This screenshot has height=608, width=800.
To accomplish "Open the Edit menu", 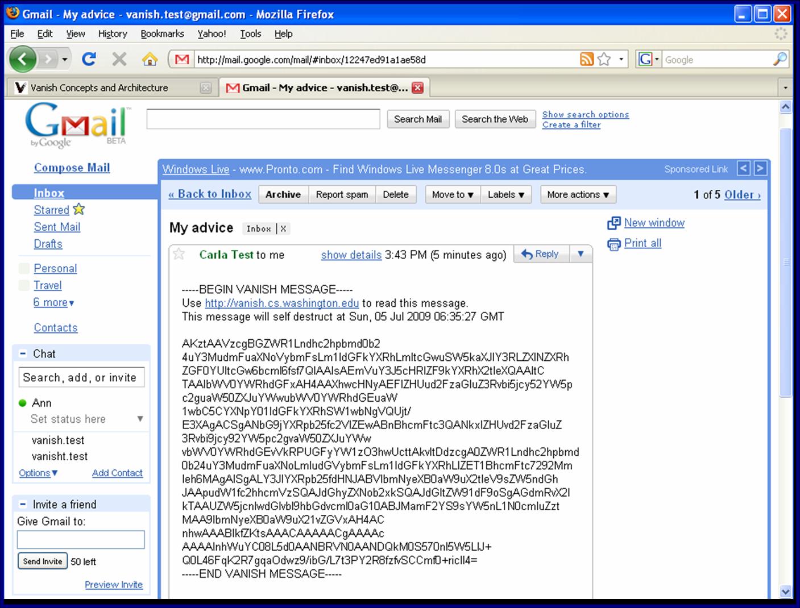I will point(45,34).
